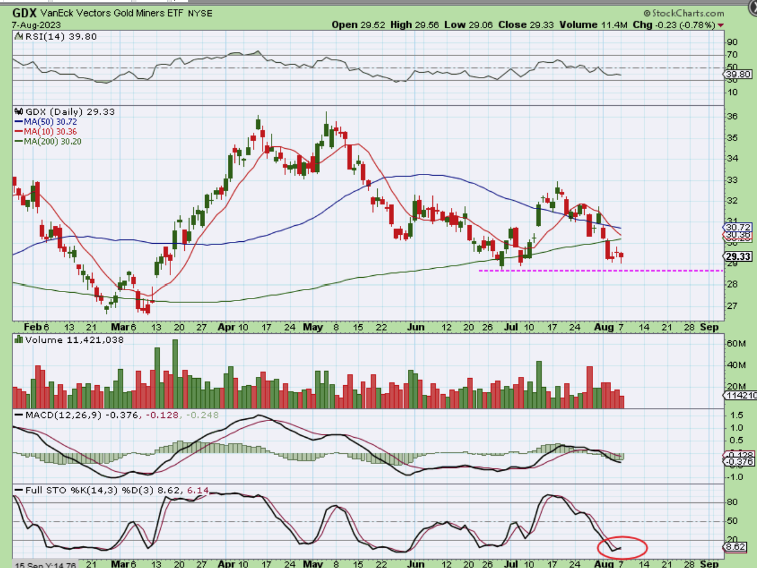Click the red down arrow after Chg

point(720,24)
